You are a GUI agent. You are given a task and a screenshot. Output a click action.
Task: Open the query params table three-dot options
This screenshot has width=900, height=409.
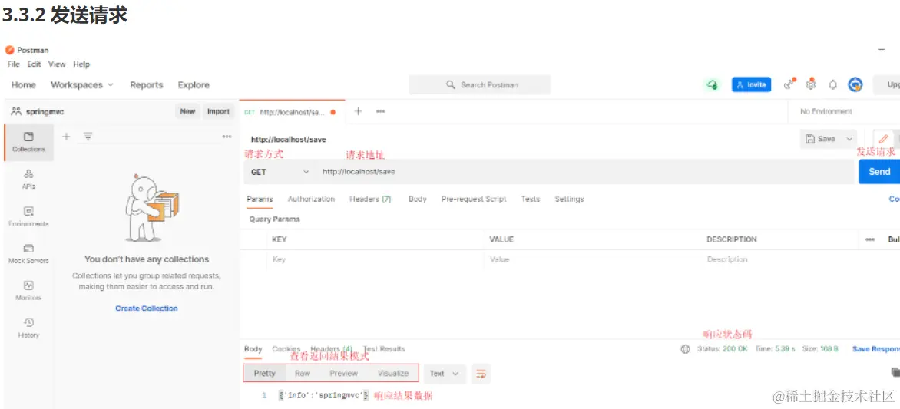(870, 239)
